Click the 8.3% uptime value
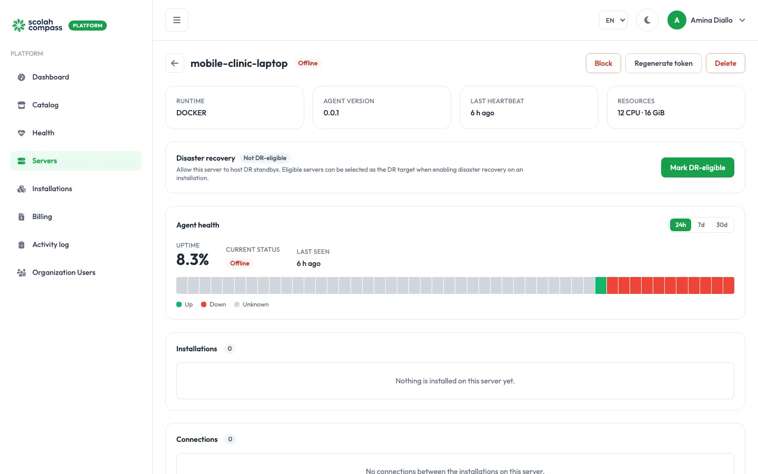Viewport: 758px width, 474px height. coord(193,260)
